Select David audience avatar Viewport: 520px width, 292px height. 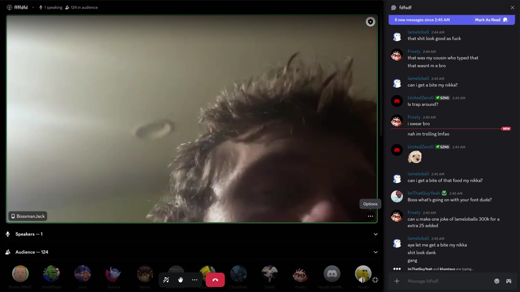[270, 274]
